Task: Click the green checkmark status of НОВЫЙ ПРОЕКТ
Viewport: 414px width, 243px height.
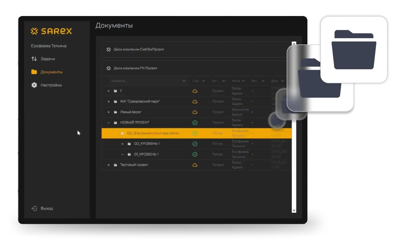Action: click(195, 123)
